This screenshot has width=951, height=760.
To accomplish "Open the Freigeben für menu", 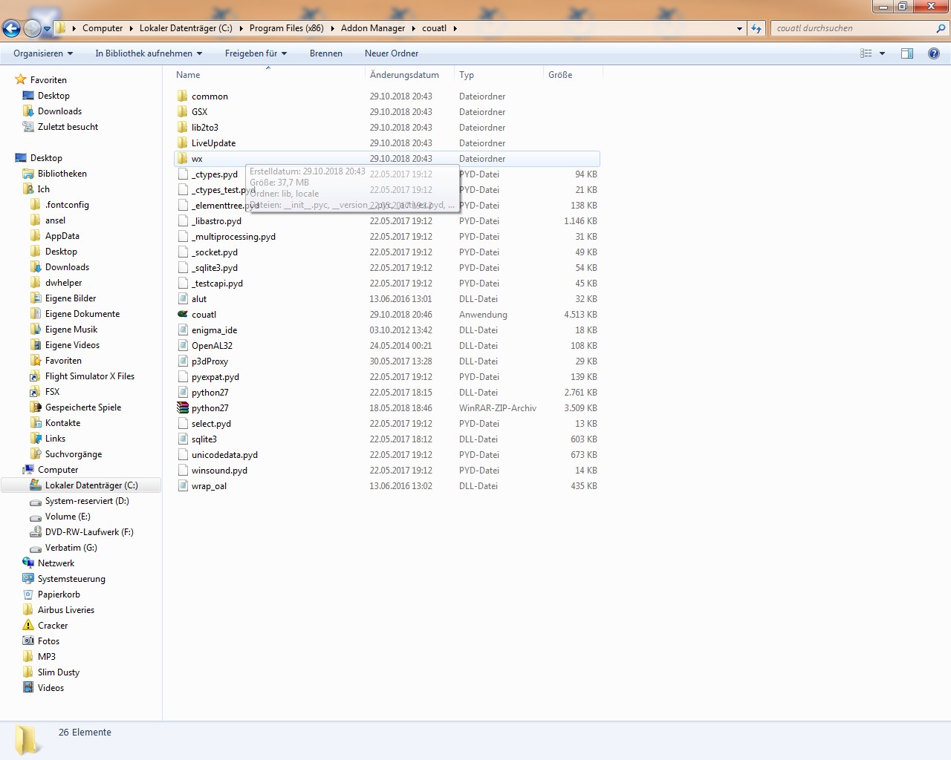I will (x=256, y=53).
